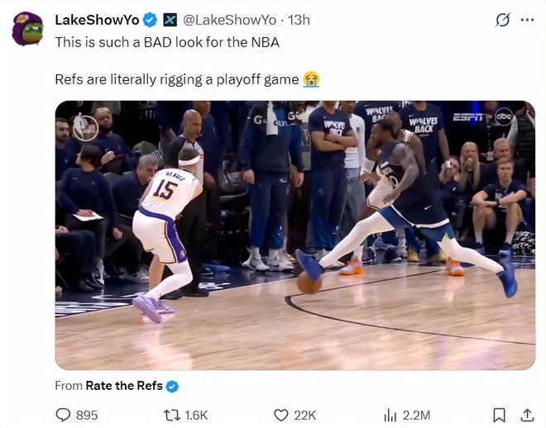This screenshot has width=546, height=428.
Task: Click the 13h timestamp
Action: coord(299,20)
